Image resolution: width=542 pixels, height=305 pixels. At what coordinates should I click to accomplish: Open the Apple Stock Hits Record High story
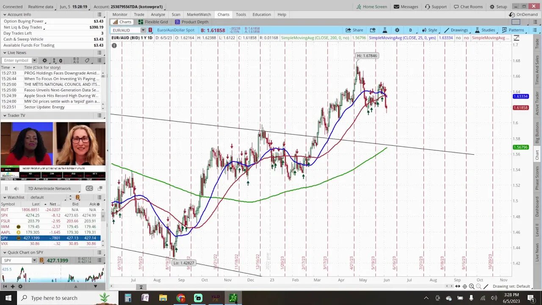pyautogui.click(x=62, y=96)
